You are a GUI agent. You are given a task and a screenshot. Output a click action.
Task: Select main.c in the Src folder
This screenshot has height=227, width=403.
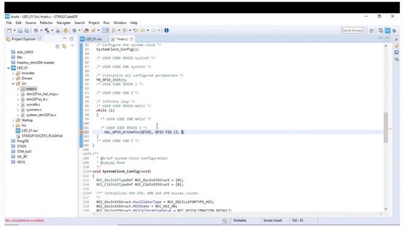click(31, 89)
